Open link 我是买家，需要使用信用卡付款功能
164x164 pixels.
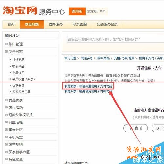point(88,91)
